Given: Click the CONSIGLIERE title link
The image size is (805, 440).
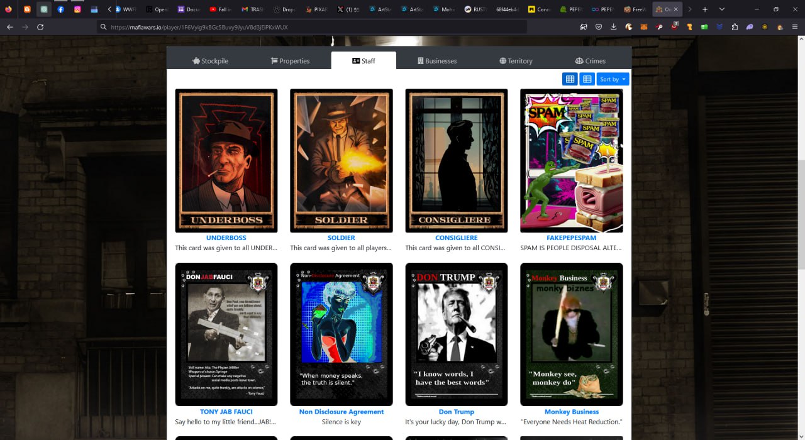Looking at the screenshot, I should pyautogui.click(x=457, y=238).
